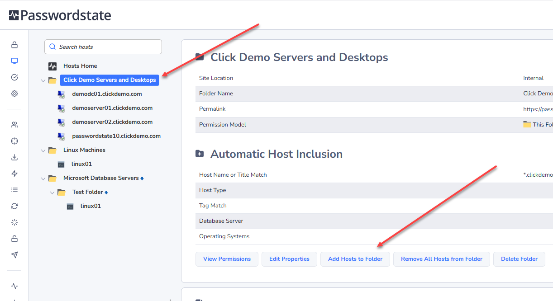Click the Automatic Host Inclusion heading

(276, 154)
